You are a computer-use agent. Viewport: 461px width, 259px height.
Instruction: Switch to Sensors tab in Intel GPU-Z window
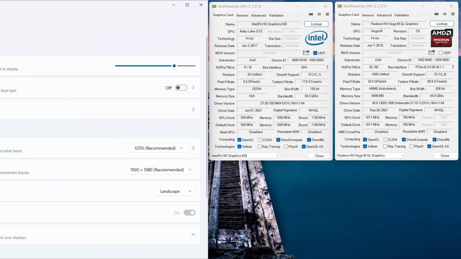pyautogui.click(x=242, y=15)
